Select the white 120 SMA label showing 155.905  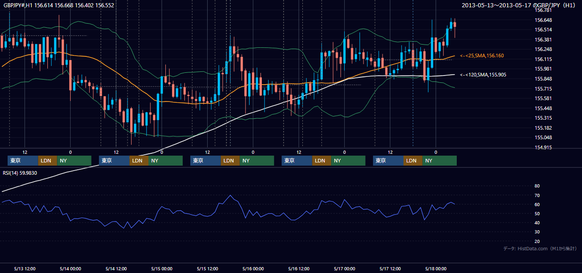tap(483, 75)
